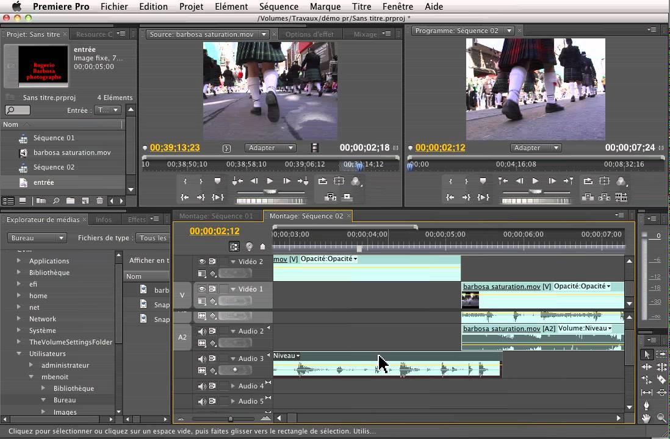Open the Apple menu
Screen dimensions: 670x439
[x=16, y=7]
